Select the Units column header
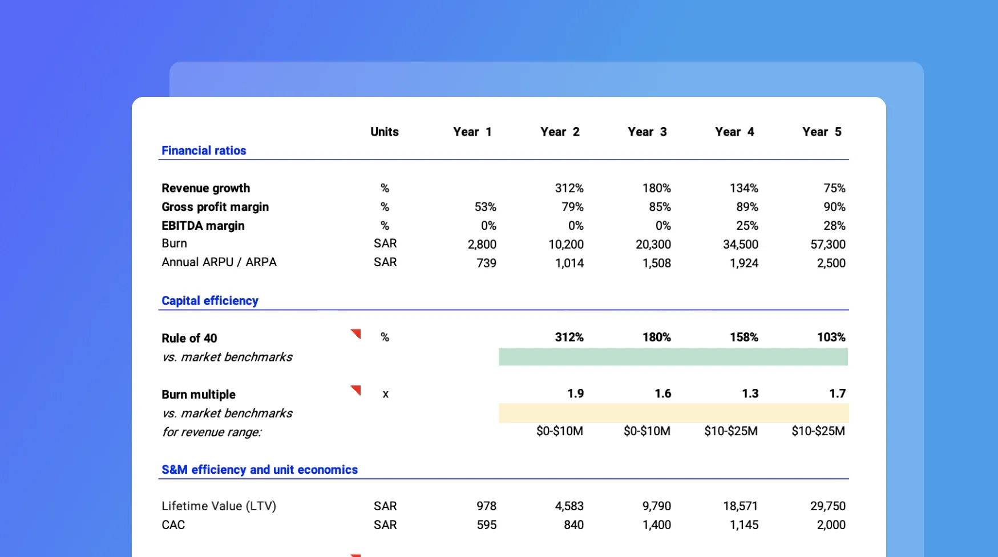The width and height of the screenshot is (998, 557). [384, 132]
